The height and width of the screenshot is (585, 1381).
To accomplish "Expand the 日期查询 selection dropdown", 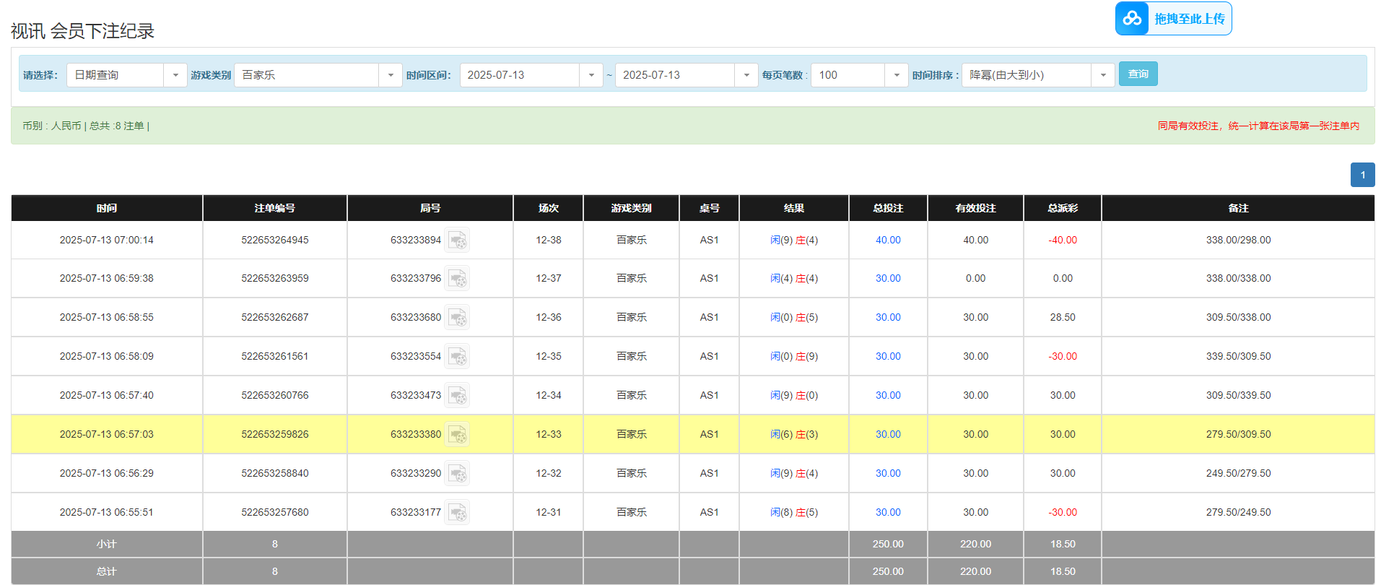I will coord(175,75).
